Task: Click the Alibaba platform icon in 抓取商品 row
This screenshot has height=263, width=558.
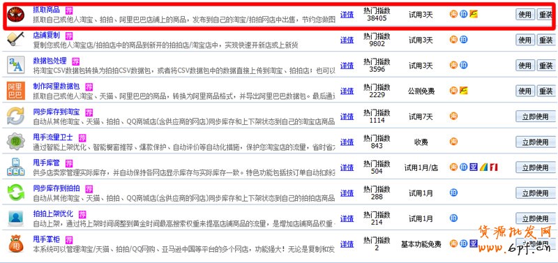Action: tap(474, 14)
